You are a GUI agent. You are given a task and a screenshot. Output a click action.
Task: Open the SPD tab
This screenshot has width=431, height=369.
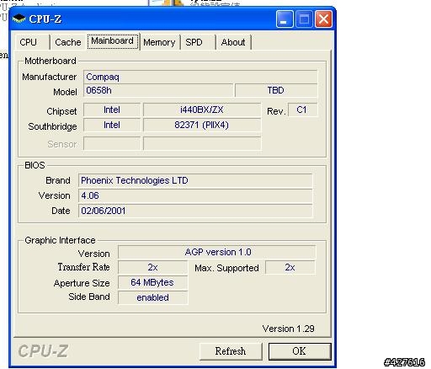coord(197,42)
